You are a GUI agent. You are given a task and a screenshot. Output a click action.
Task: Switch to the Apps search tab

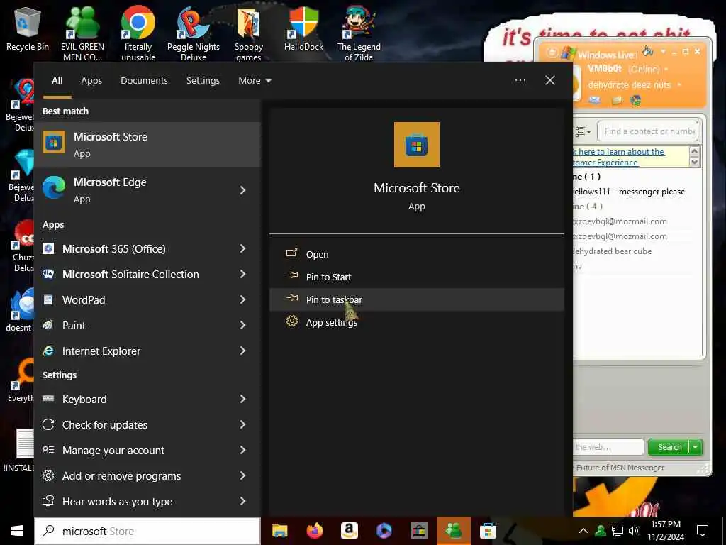tap(91, 81)
